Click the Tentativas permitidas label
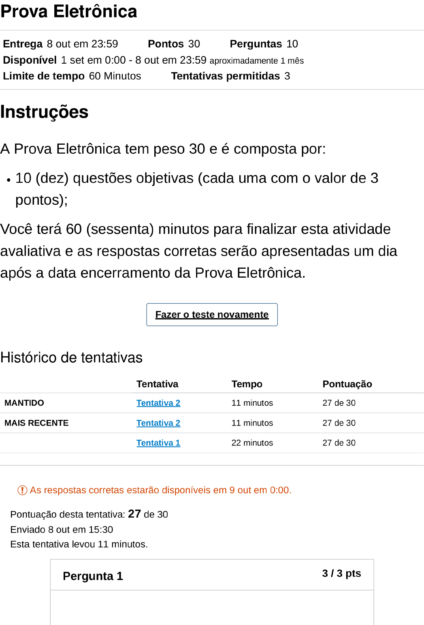 coord(225,76)
